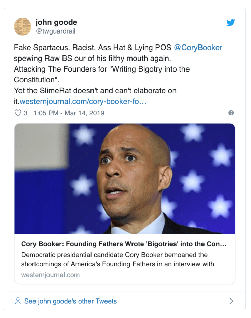Click the username john goode
The height and width of the screenshot is (318, 251).
56,22
